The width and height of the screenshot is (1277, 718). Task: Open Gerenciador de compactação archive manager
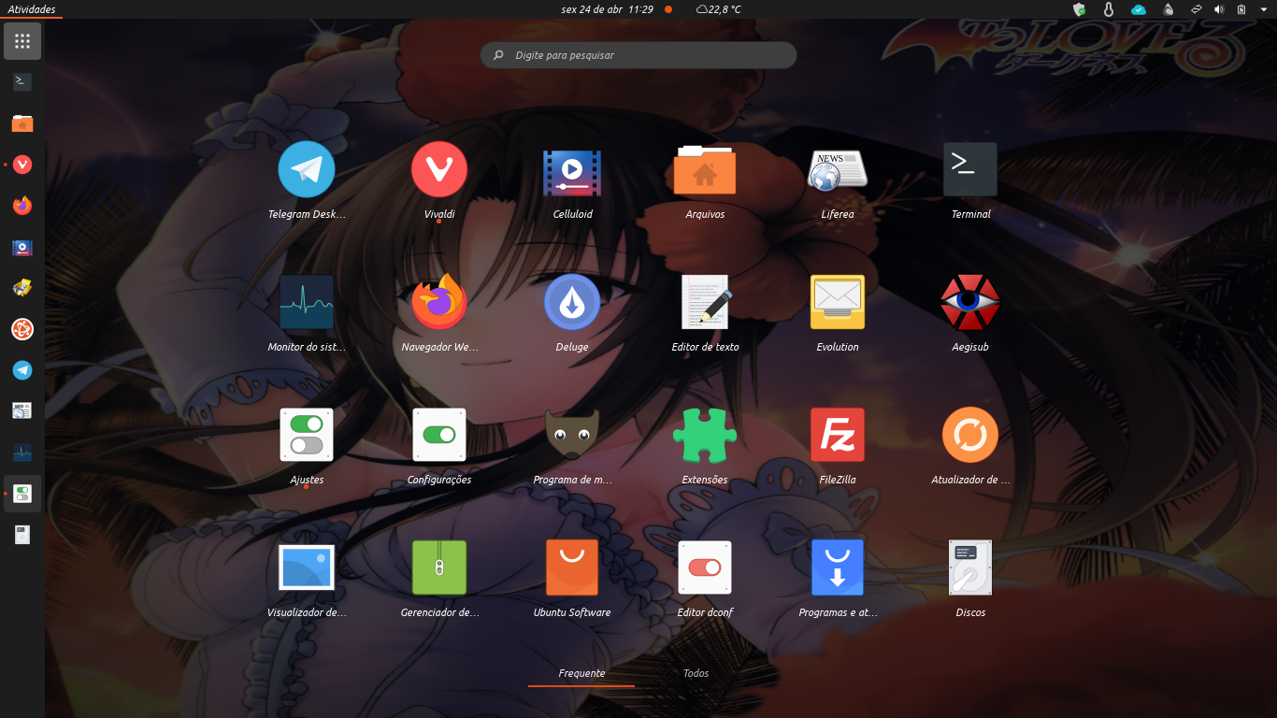coord(439,568)
